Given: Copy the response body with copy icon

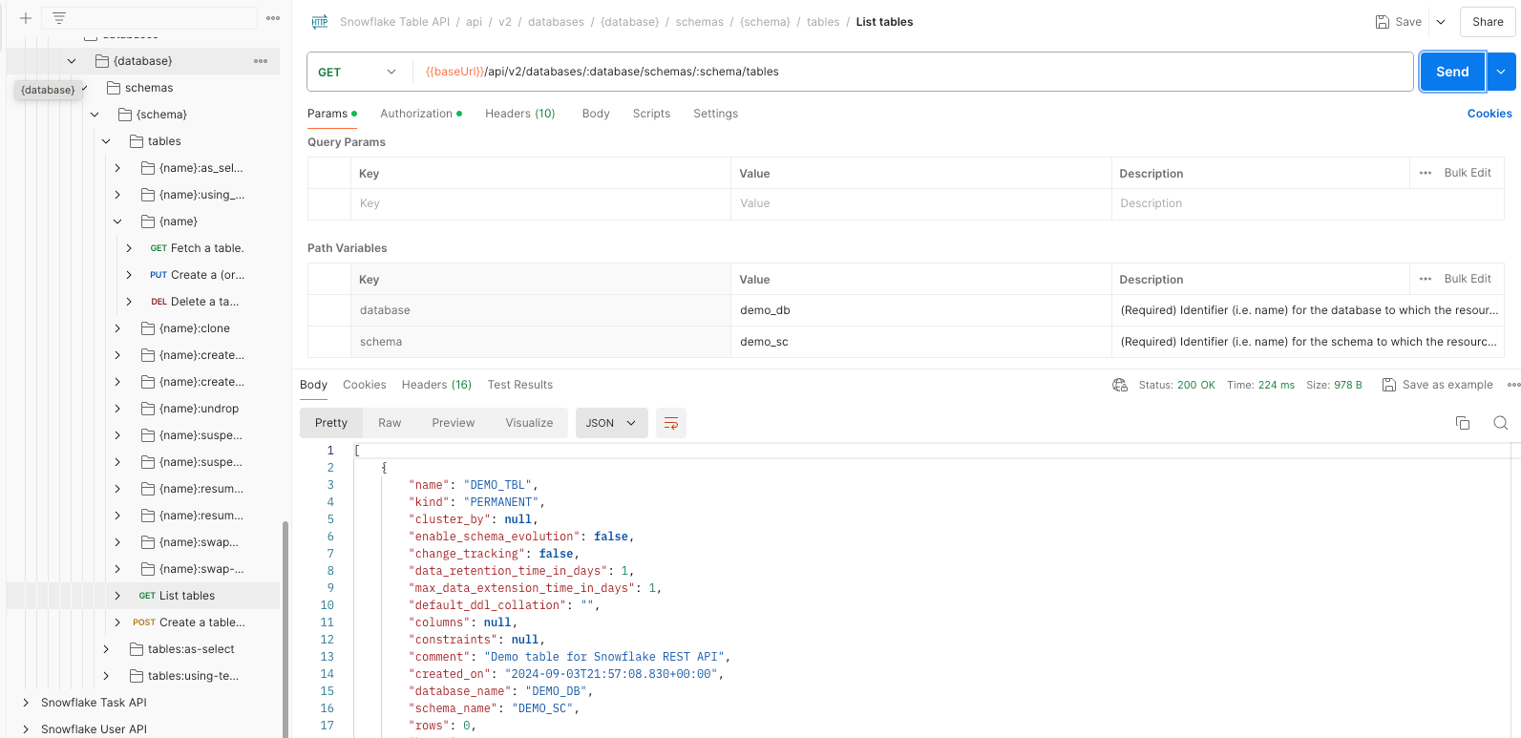Looking at the screenshot, I should (1462, 423).
